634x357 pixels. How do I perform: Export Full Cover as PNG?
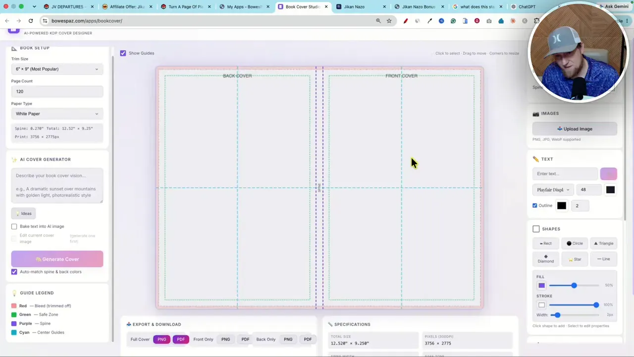click(162, 339)
